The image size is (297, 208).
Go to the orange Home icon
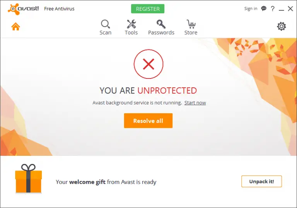click(15, 26)
